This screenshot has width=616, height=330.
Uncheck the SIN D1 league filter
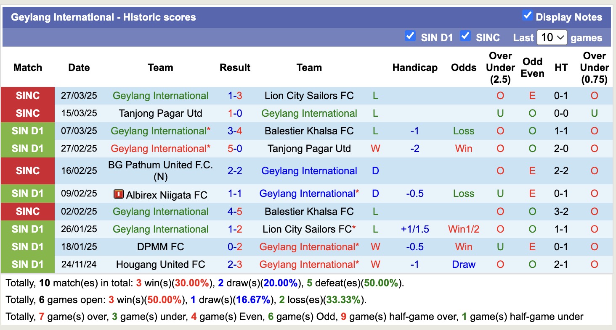[410, 36]
